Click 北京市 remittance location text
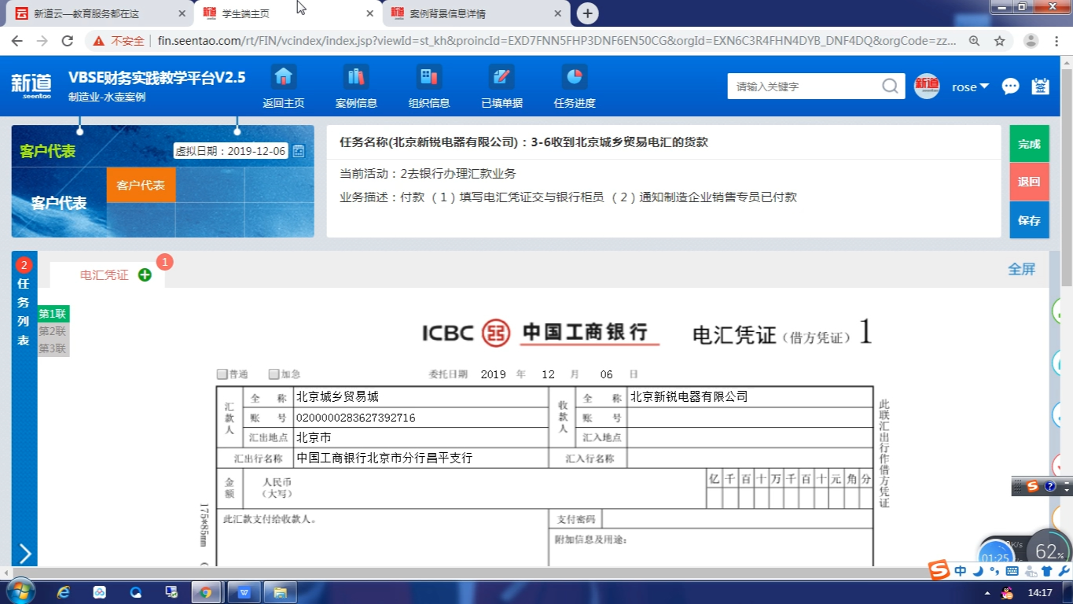Screen dimensions: 1073x604 [x=314, y=437]
